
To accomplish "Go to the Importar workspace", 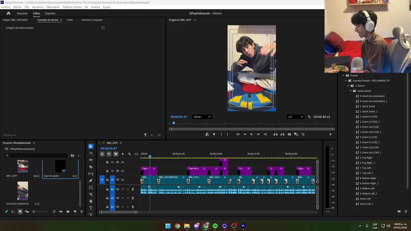I will coord(22,13).
